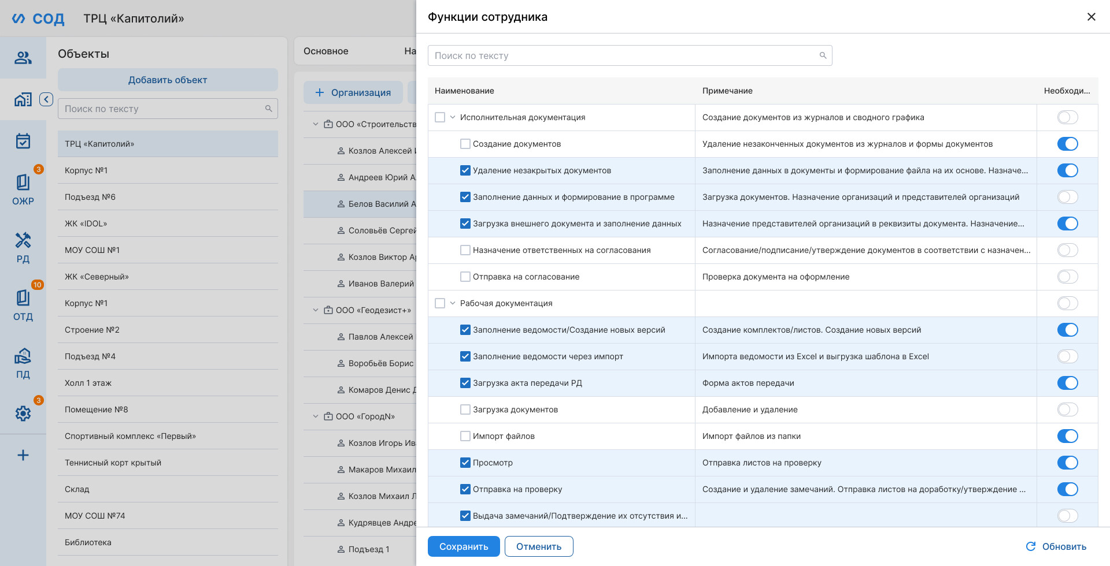This screenshot has width=1110, height=566.
Task: Click the organization icon of ООО «Строительств
Action: pyautogui.click(x=328, y=124)
